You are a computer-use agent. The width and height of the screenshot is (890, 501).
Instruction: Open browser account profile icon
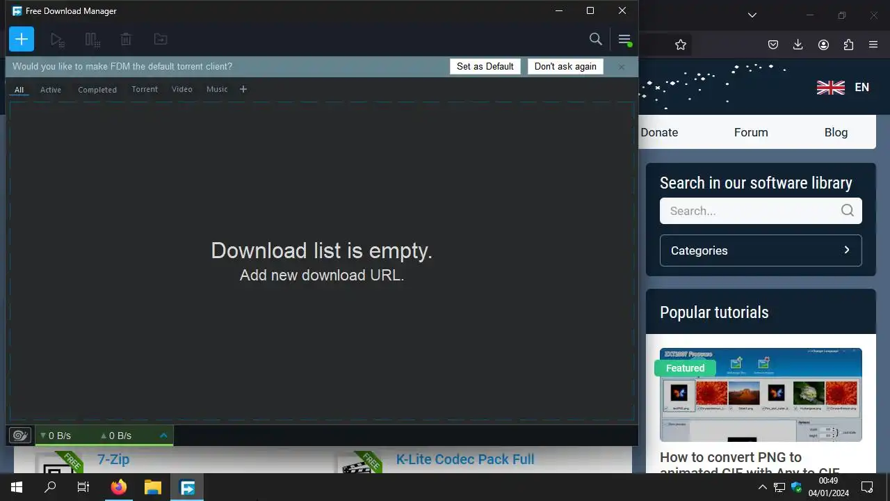coord(823,45)
